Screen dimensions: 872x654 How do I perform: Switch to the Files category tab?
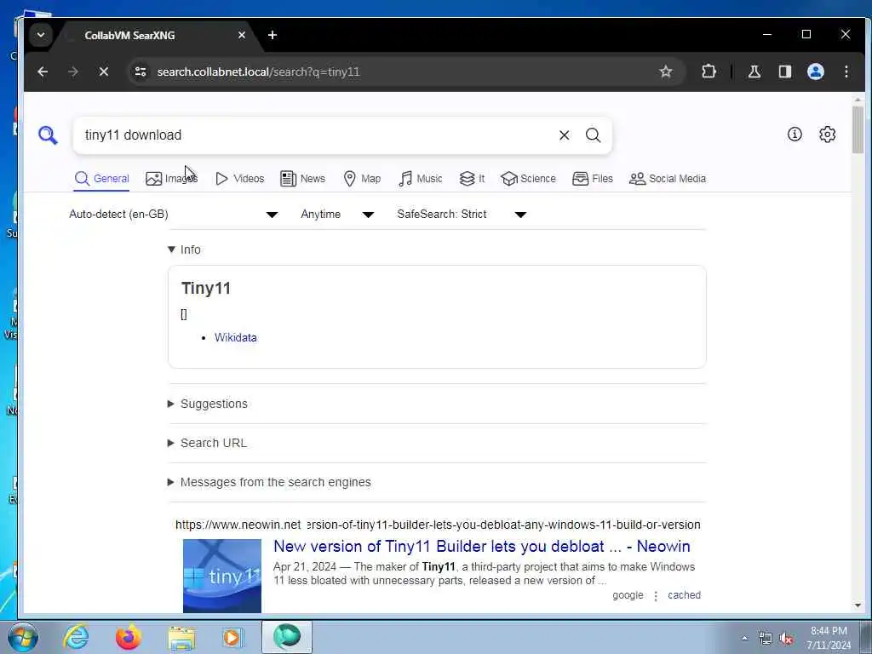(x=593, y=179)
